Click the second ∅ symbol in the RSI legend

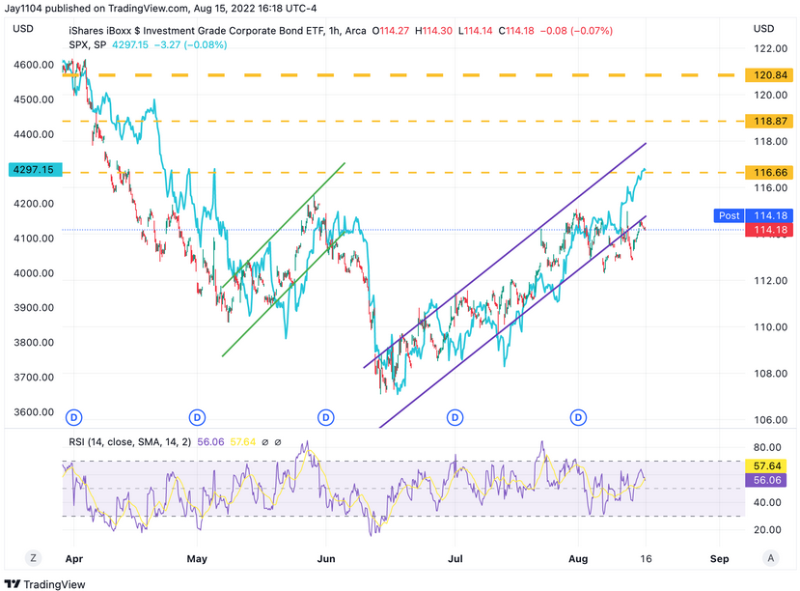278,442
